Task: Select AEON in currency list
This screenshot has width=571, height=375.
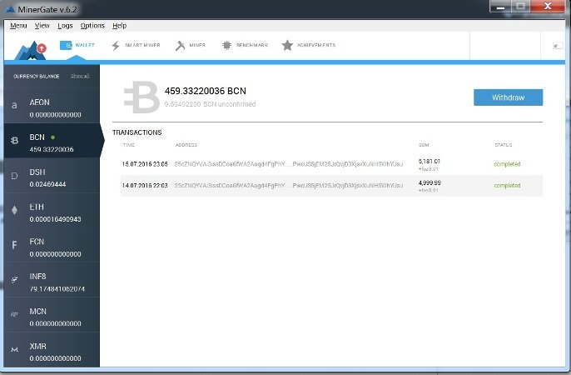Action: 52,106
